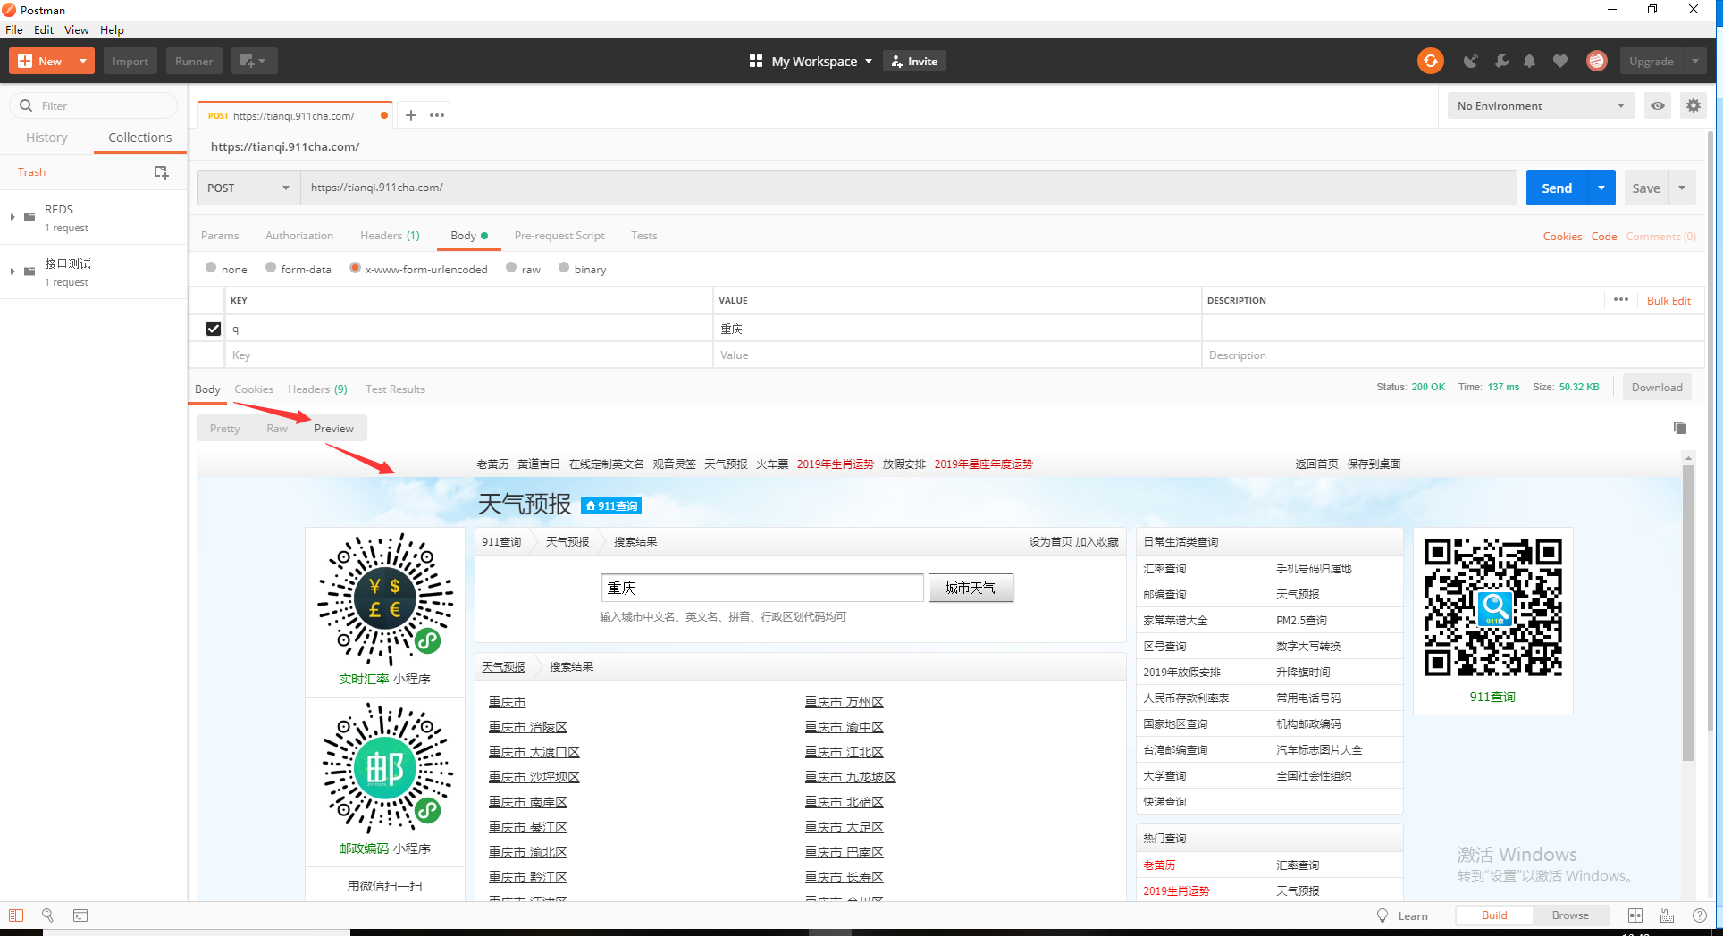Open the POST method dropdown
The width and height of the screenshot is (1723, 936).
(248, 188)
